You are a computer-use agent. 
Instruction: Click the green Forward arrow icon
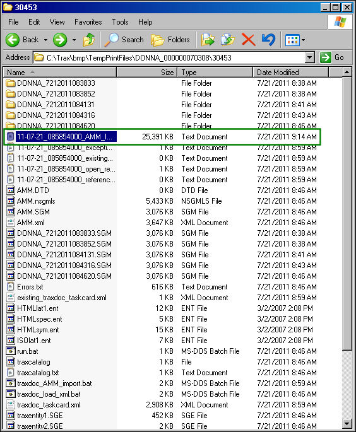tap(60, 40)
